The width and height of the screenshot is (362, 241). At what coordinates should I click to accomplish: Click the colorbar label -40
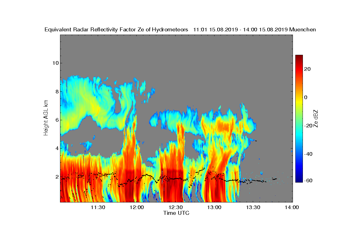point(308,154)
